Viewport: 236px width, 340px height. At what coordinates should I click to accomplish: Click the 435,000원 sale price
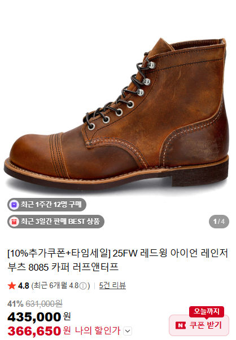click(39, 317)
